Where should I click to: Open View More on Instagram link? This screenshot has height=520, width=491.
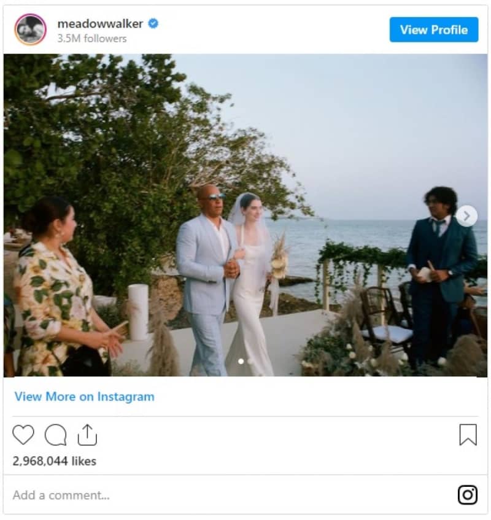[x=85, y=397]
